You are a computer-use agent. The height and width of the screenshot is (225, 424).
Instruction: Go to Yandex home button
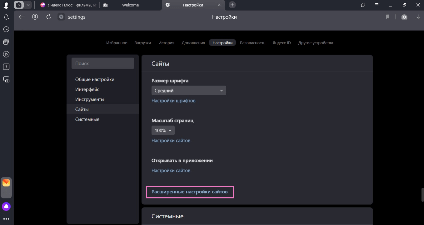pyautogui.click(x=35, y=17)
